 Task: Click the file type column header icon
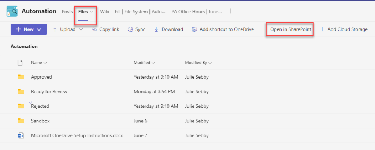[21, 63]
